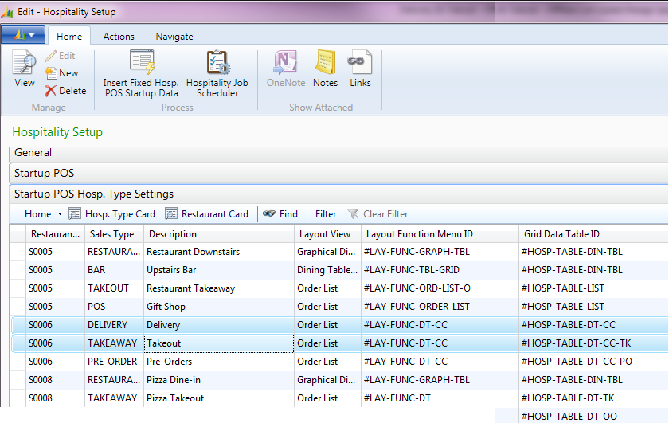Expand the Startup POS section

45,173
